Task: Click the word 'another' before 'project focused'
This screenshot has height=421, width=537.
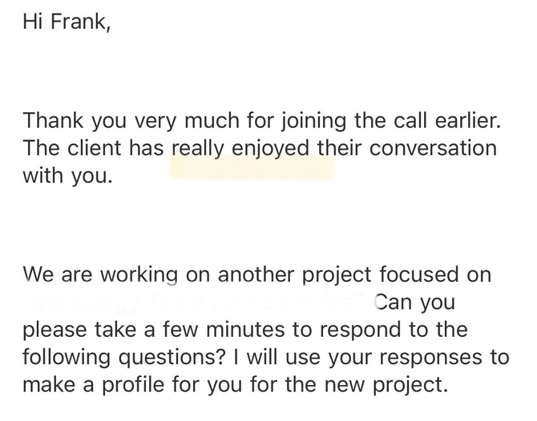Action: 256,275
